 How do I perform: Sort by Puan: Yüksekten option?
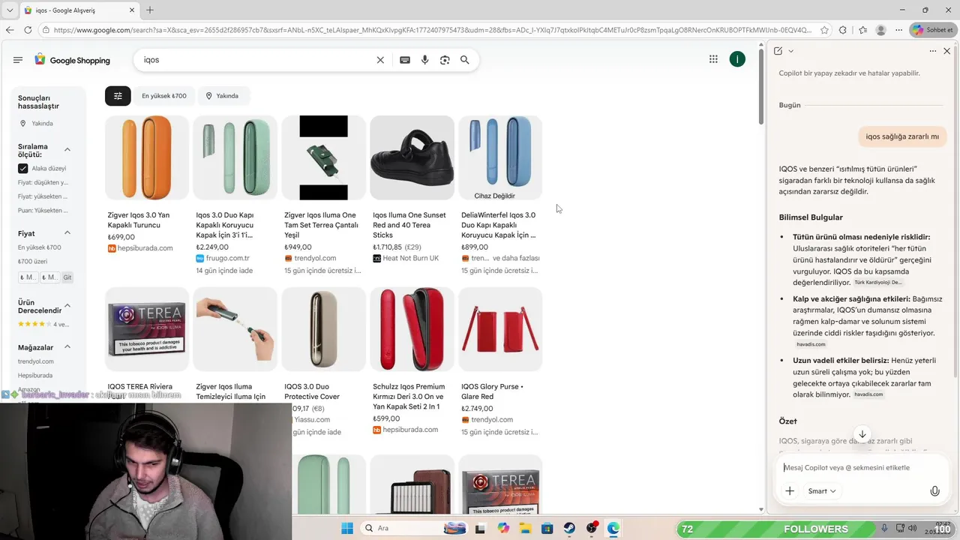(43, 211)
